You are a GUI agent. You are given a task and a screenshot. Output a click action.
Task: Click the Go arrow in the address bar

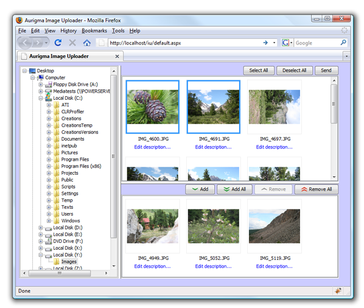click(265, 43)
